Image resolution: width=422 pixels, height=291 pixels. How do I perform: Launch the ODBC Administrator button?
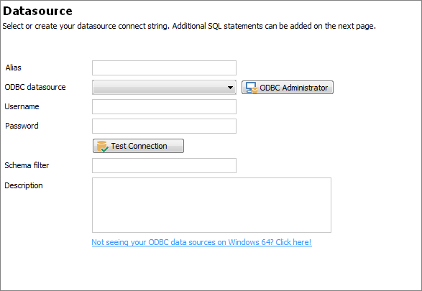pos(288,88)
